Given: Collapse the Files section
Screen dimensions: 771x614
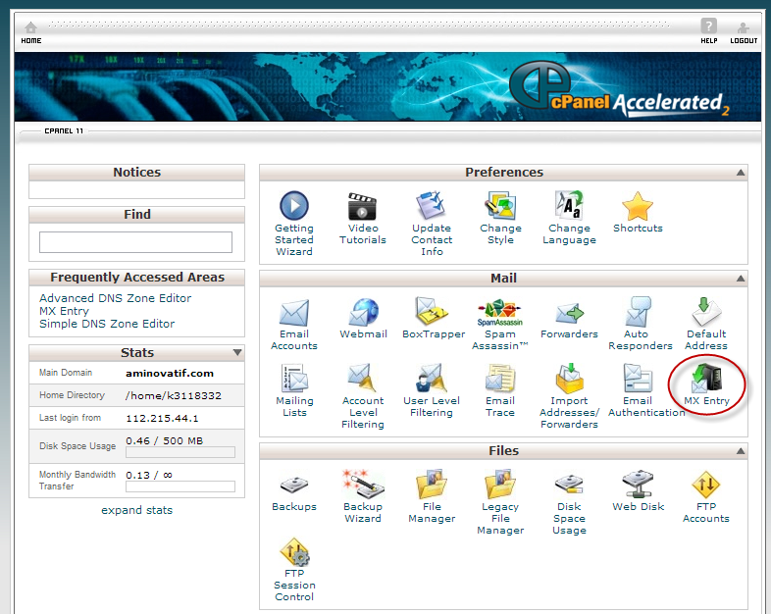Looking at the screenshot, I should (x=740, y=451).
